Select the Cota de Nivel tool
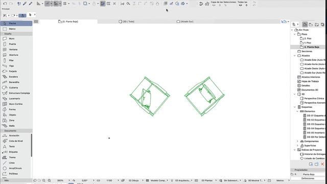Viewport: 327px width, 184px height. click(x=16, y=141)
